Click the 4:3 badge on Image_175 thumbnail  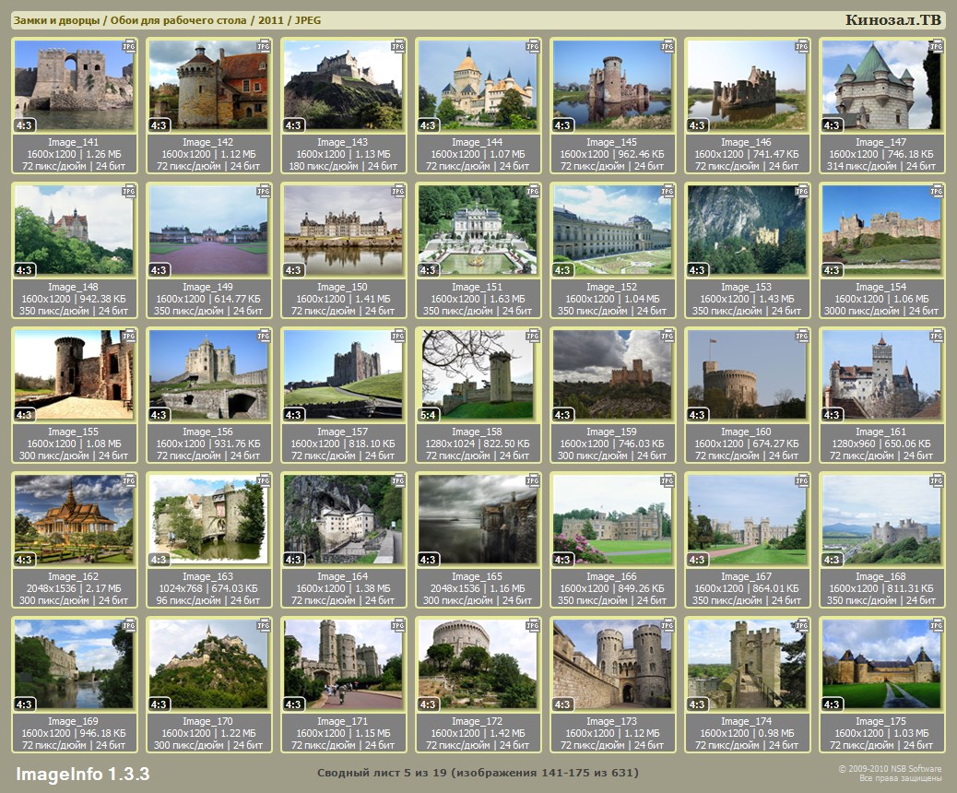(832, 704)
